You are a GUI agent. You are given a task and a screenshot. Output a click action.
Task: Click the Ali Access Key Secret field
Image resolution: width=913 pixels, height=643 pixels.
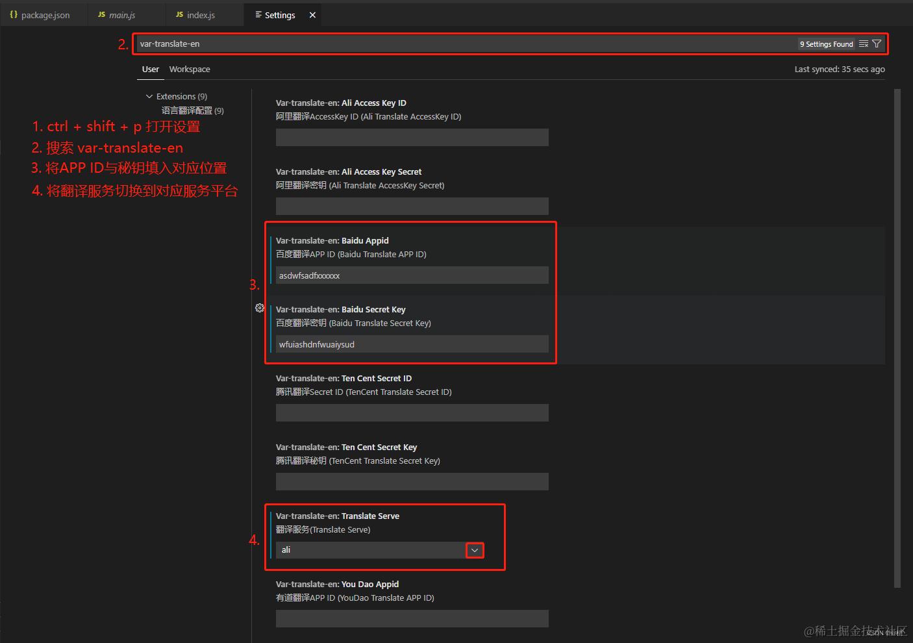412,206
